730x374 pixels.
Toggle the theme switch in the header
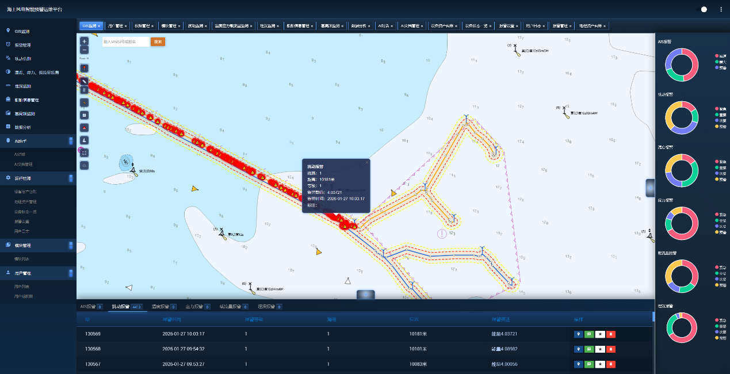tap(701, 10)
